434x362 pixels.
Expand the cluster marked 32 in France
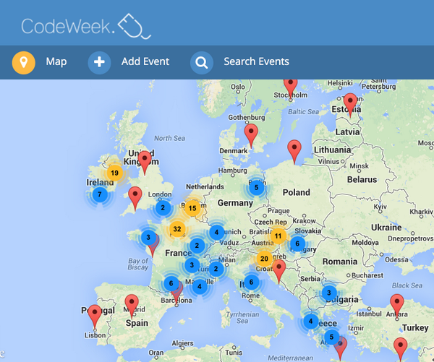(x=177, y=229)
